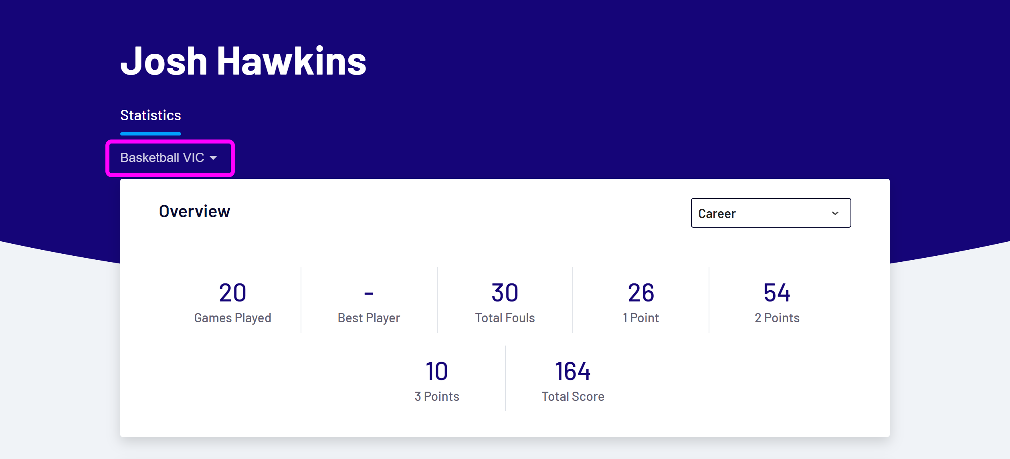Viewport: 1010px width, 459px height.
Task: Click the Career text inside the selector
Action: click(x=717, y=213)
